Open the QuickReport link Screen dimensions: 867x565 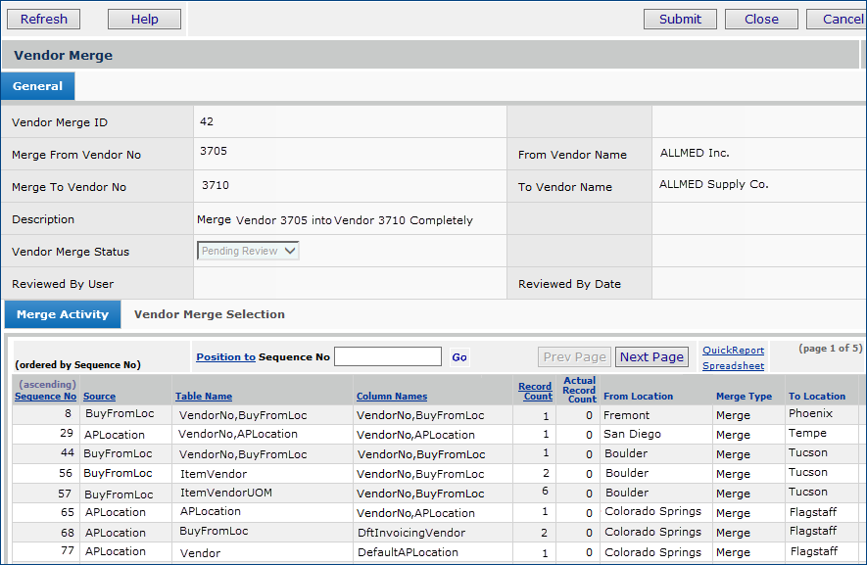[733, 351]
